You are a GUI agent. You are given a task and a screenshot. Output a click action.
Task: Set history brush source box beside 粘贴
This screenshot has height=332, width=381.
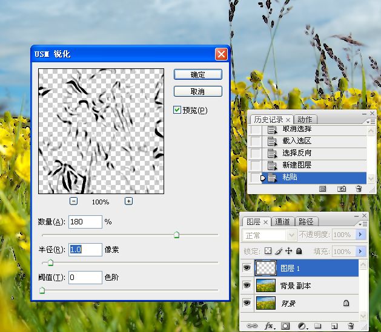(255, 178)
